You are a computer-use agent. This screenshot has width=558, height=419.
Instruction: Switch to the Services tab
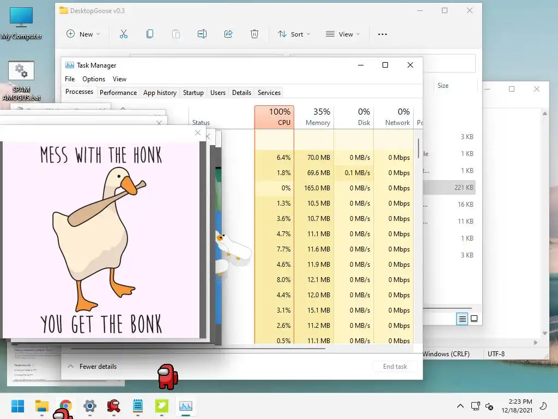click(x=269, y=93)
